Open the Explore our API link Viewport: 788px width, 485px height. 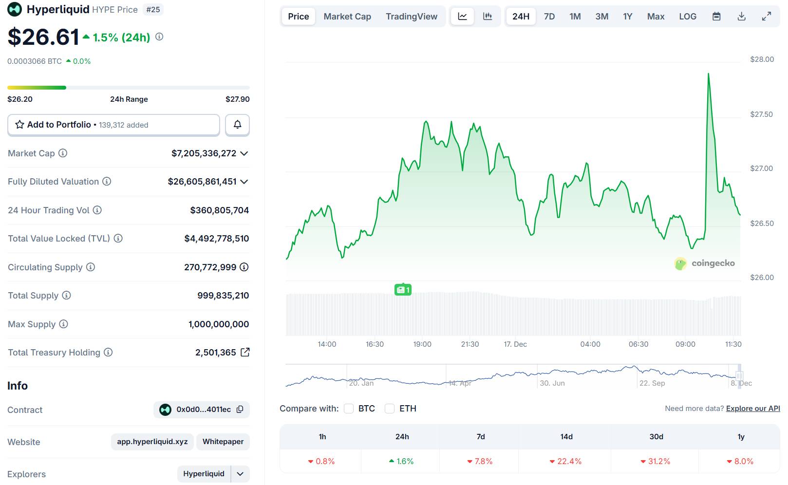point(752,409)
